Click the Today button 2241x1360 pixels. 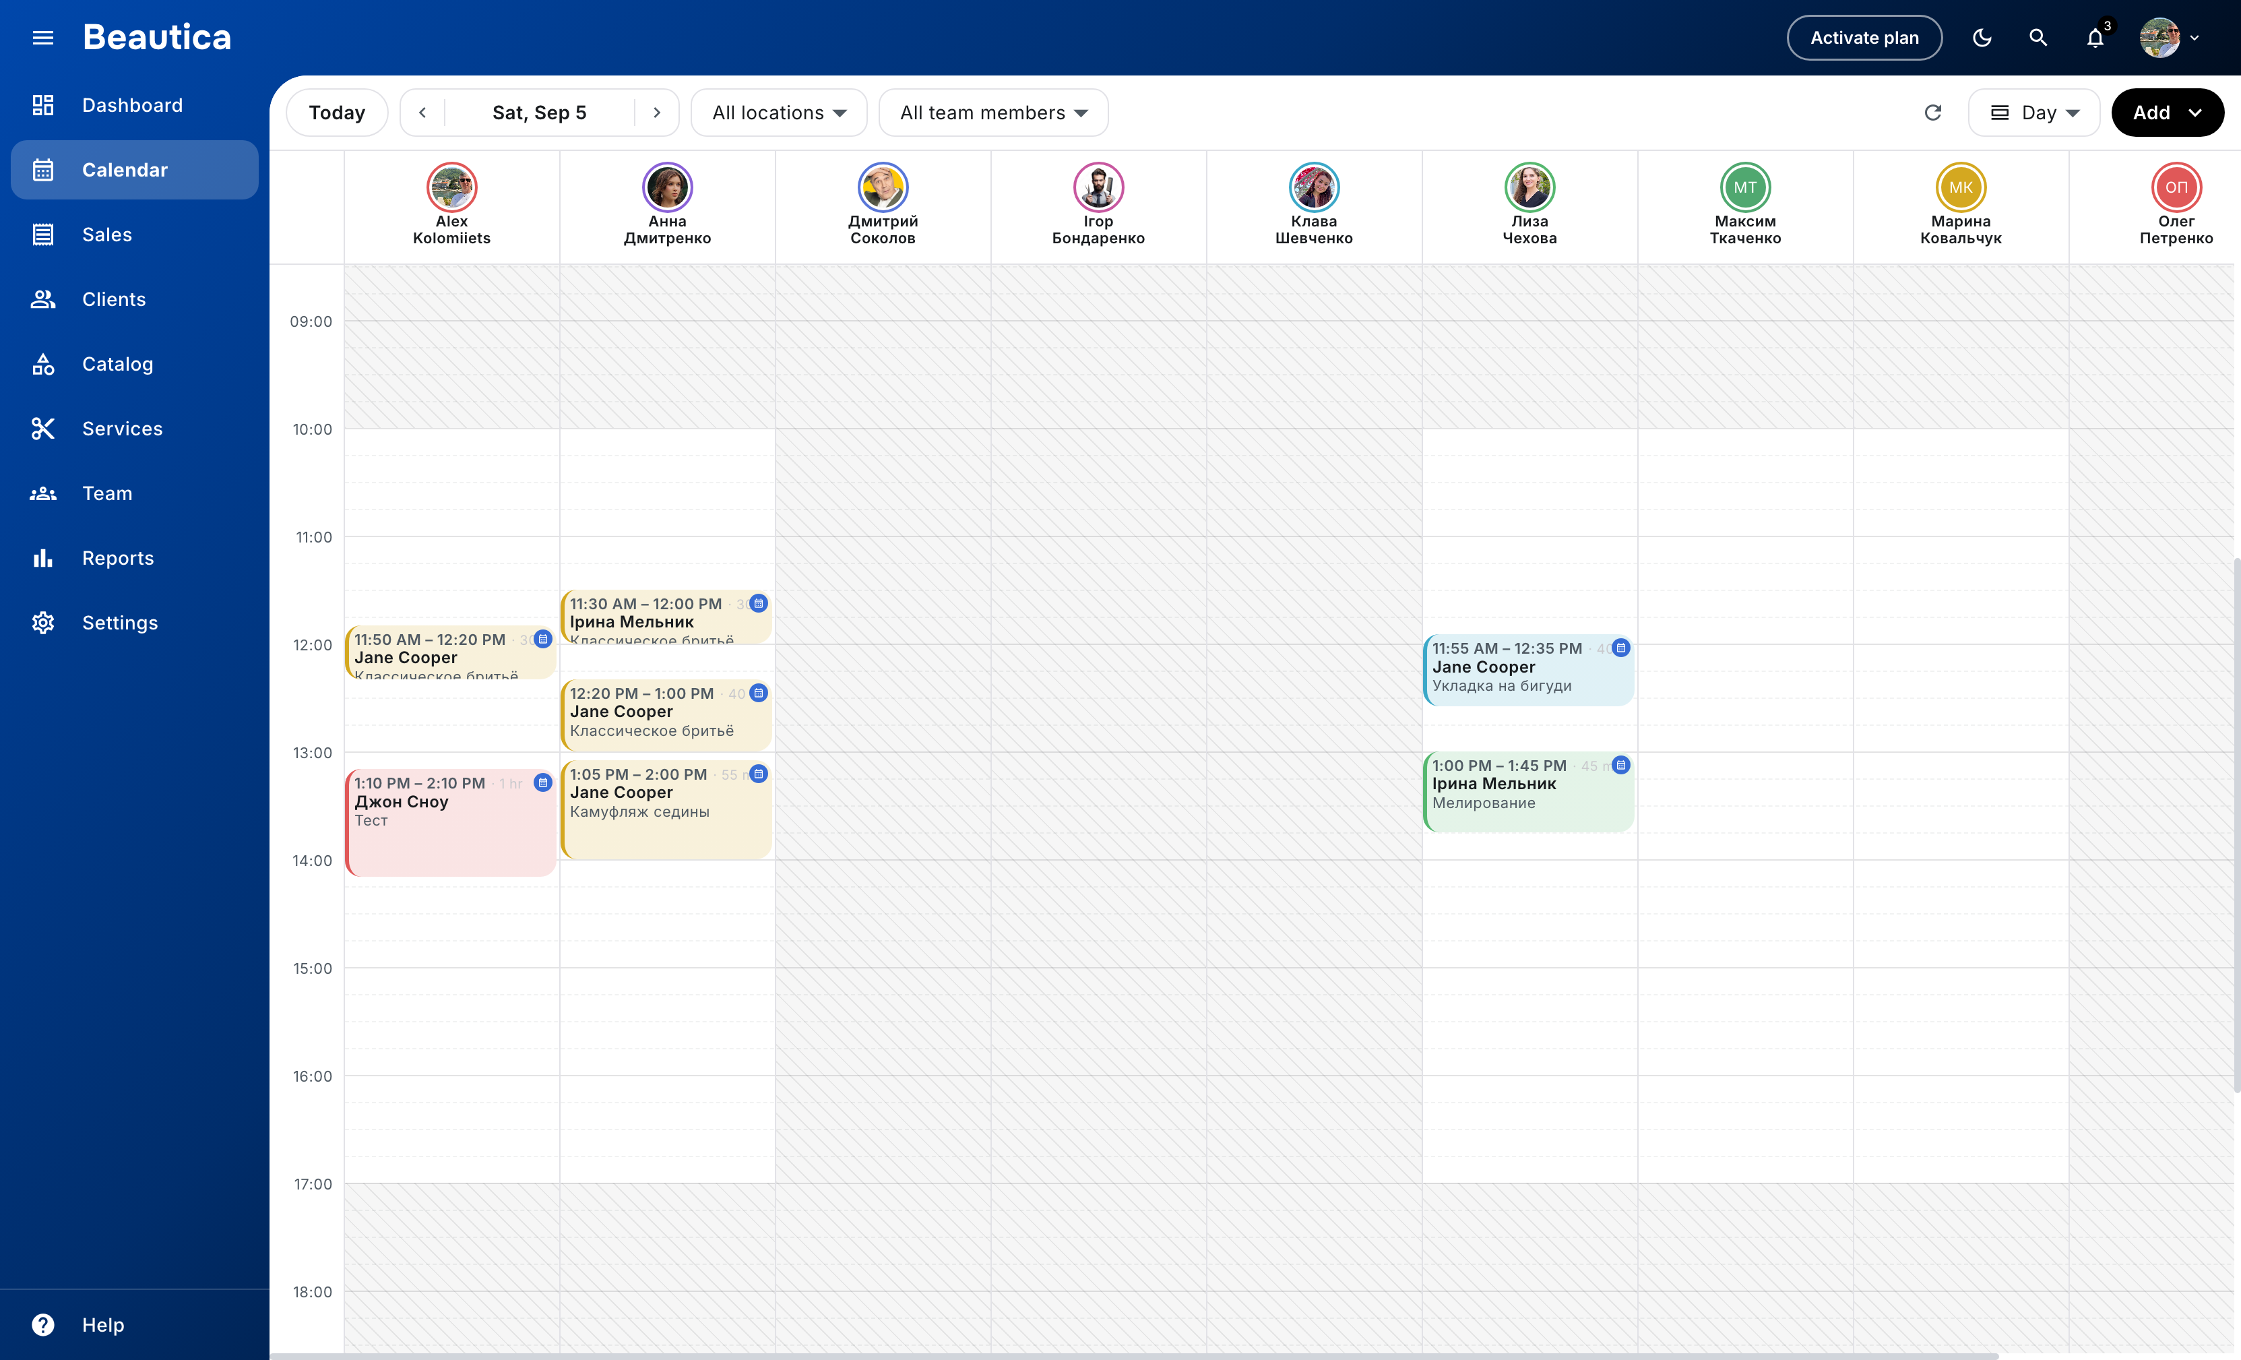click(x=336, y=113)
